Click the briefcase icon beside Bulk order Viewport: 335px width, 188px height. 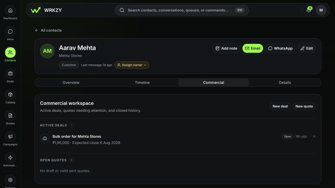click(x=45, y=138)
